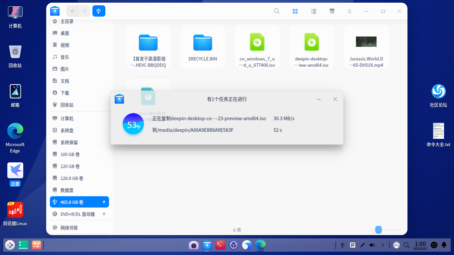454x255 pixels.
Task: Expand hidden tray icons with chevron arrow
Action: 382,245
